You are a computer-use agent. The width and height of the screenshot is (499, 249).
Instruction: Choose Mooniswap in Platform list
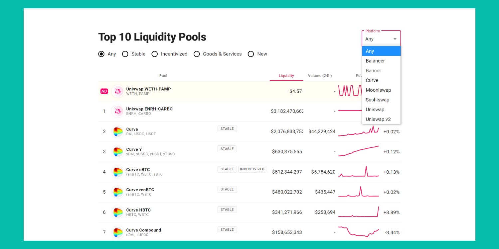pos(381,90)
